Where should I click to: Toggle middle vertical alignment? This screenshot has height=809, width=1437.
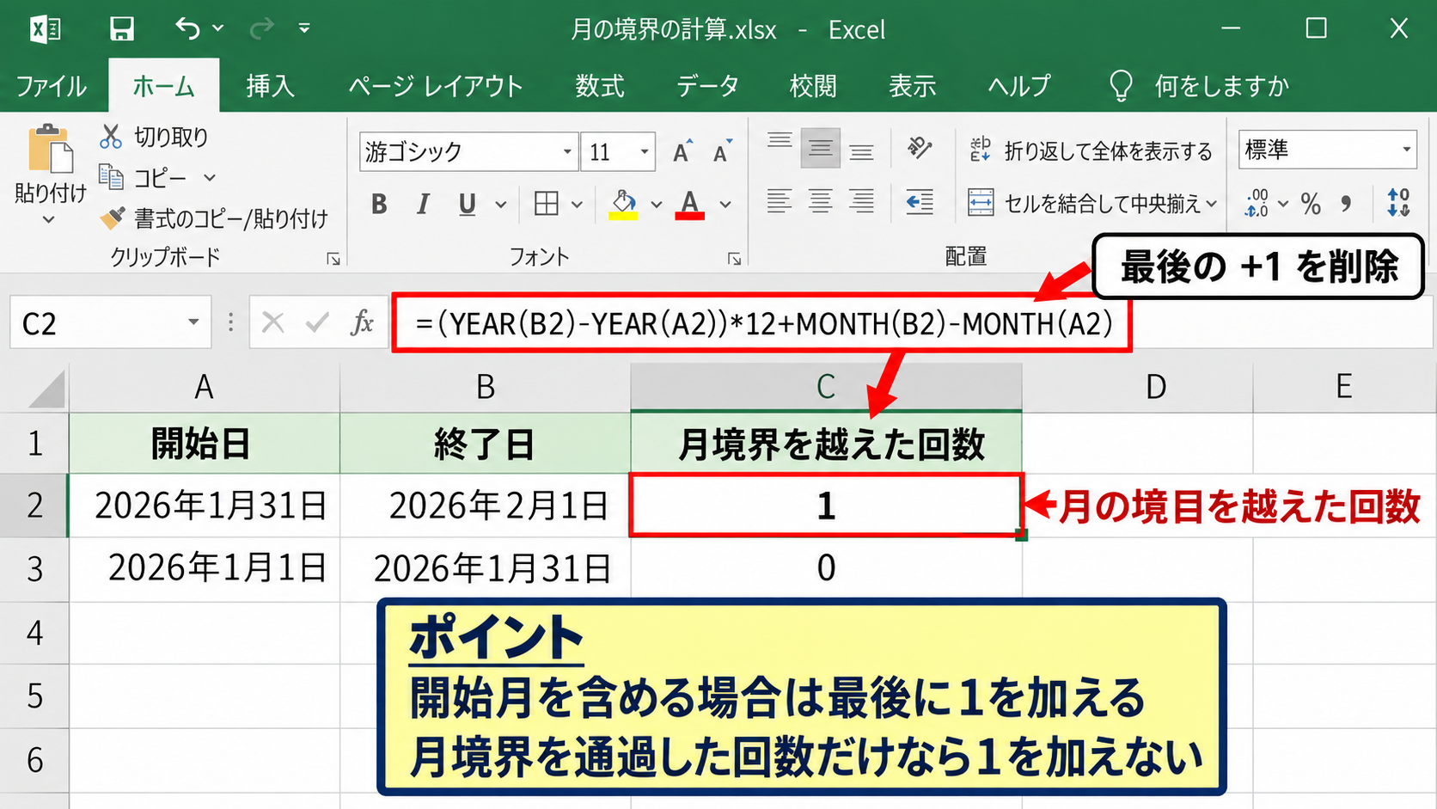[x=820, y=150]
